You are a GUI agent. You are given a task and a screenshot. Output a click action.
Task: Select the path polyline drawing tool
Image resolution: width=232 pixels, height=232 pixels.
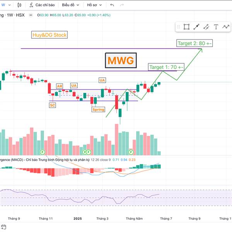pos(226,27)
